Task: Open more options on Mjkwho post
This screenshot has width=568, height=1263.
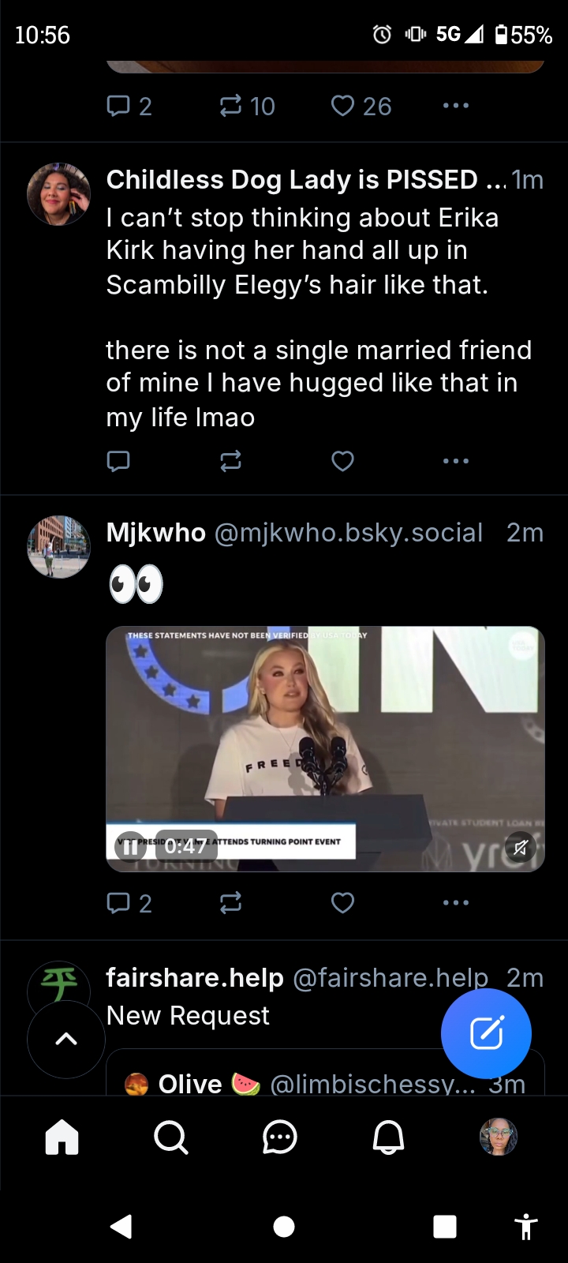Action: point(456,902)
